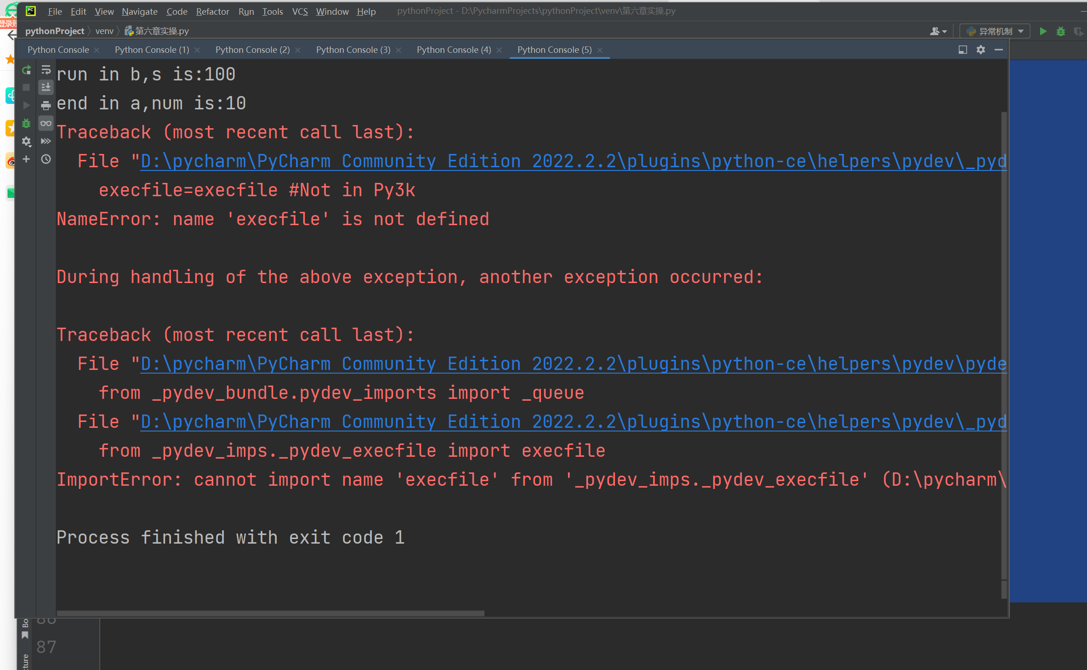
Task: Click the Weibo icon at left edge
Action: [x=10, y=161]
